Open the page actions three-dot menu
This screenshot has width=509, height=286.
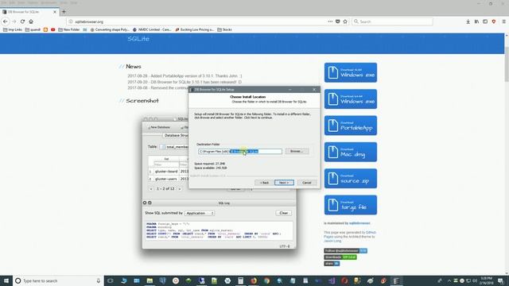(330, 21)
